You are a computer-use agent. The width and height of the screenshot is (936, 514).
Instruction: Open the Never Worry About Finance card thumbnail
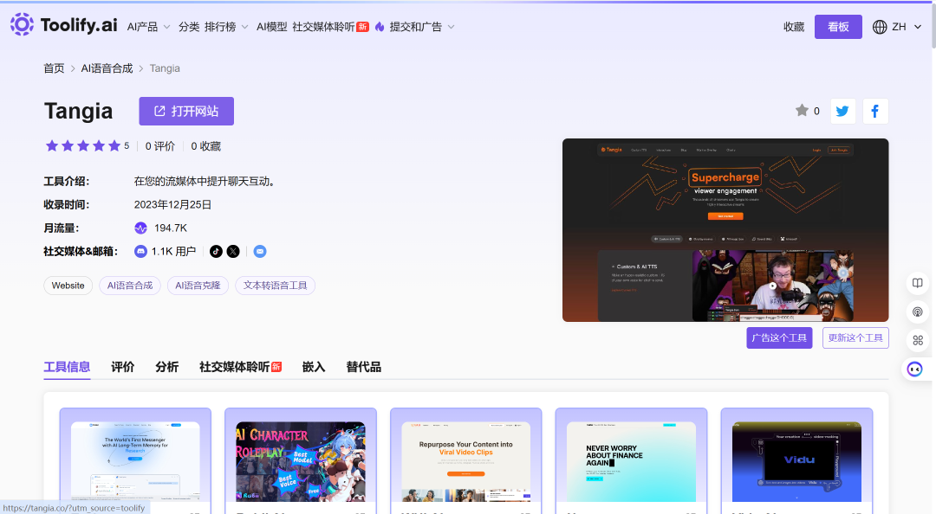tap(632, 461)
